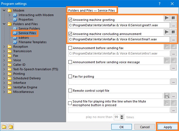
Task: Click the Apply button
Action: pos(168,127)
